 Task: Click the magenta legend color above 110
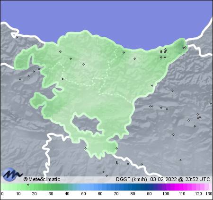[x=182, y=187]
